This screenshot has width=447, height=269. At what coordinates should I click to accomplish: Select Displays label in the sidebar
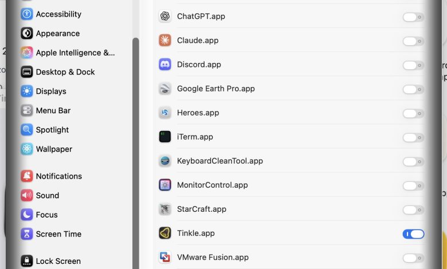point(51,92)
